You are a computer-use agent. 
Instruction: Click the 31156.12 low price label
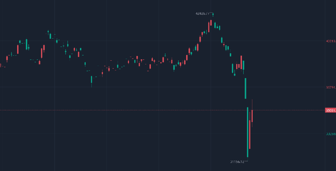coord(239,162)
